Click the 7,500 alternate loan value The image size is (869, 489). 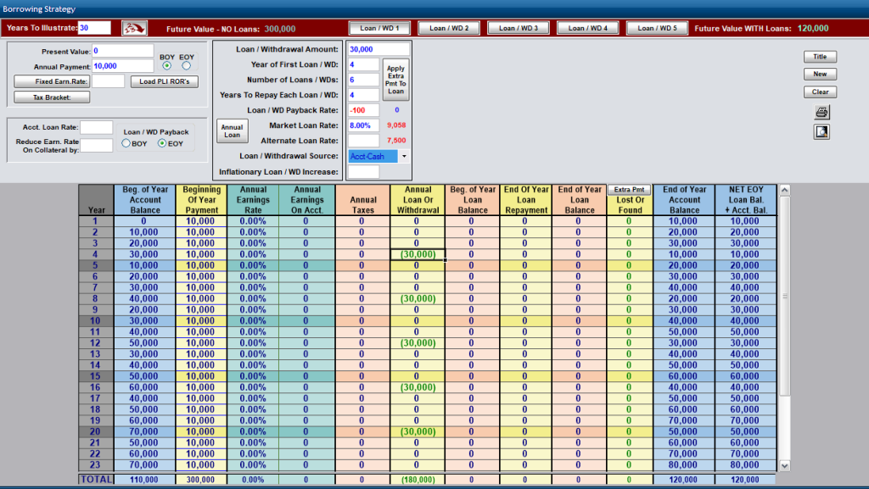click(396, 141)
